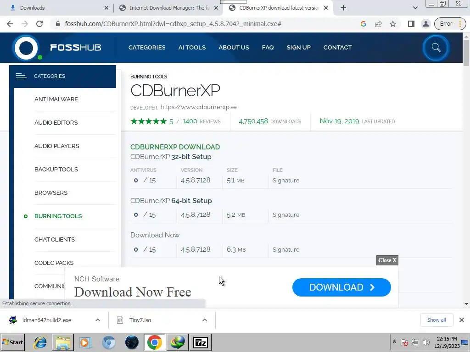The image size is (470, 352).
Task: Click the profile avatar icon
Action: tap(425, 24)
